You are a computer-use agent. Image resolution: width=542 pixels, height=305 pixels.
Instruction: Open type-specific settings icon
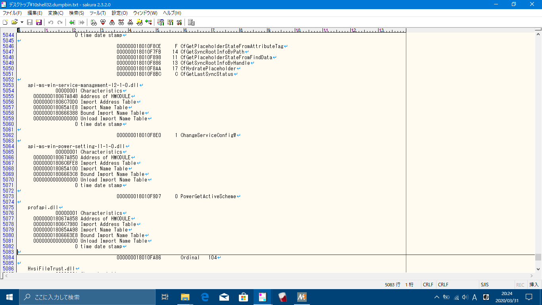pyautogui.click(x=170, y=22)
